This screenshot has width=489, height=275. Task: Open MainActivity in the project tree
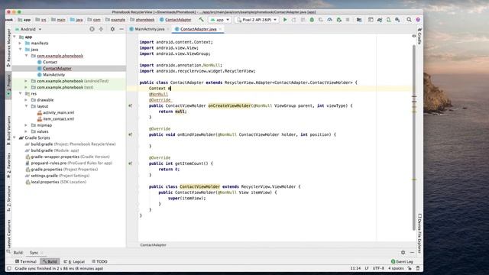coord(53,75)
